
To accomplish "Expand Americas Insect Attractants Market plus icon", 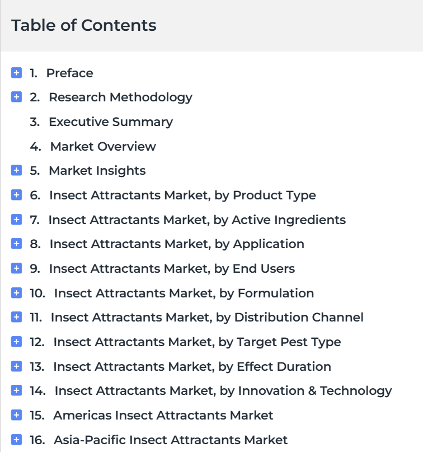I will pos(16,415).
